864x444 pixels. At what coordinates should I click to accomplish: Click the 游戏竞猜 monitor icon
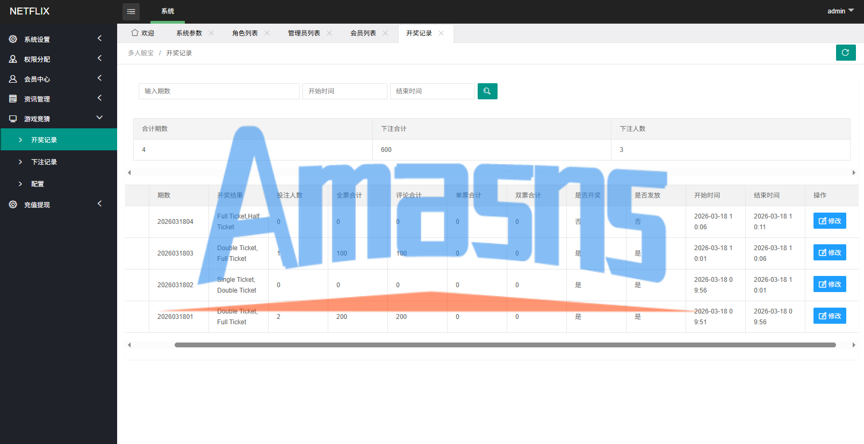[13, 119]
